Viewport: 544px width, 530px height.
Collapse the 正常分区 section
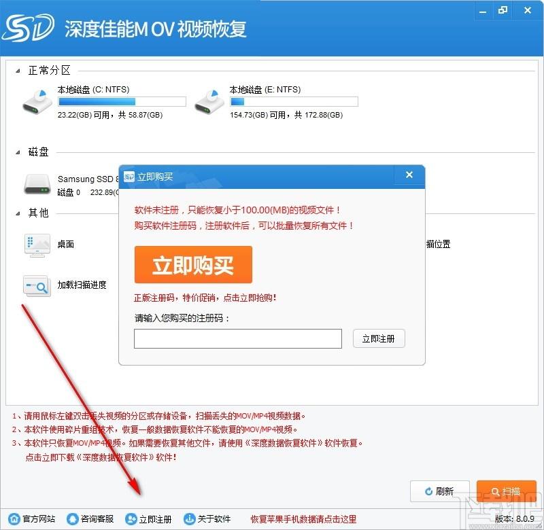tap(18, 71)
